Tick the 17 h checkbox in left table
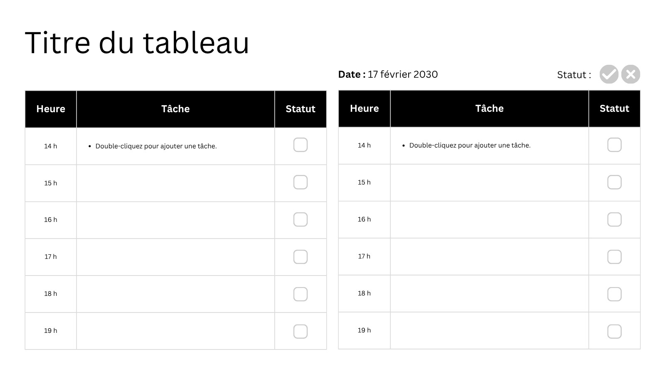This screenshot has width=665, height=374. point(300,257)
